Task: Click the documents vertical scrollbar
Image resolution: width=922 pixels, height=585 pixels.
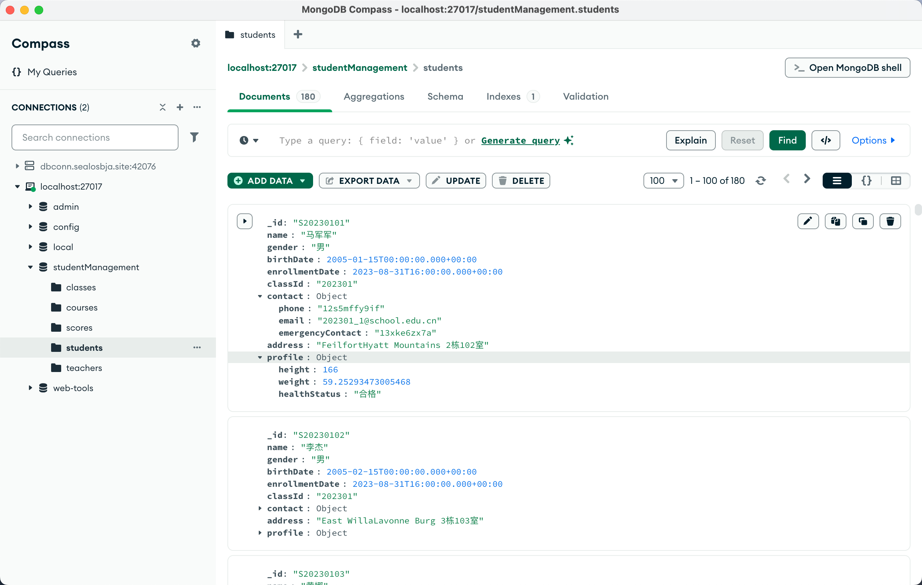Action: click(918, 210)
